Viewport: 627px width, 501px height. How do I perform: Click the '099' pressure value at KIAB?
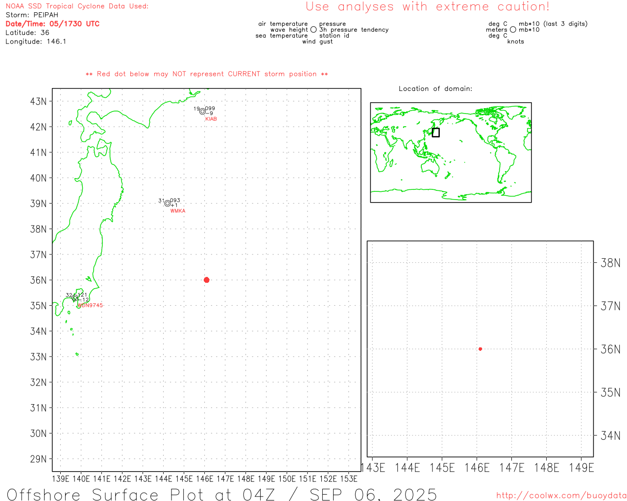tap(210, 109)
